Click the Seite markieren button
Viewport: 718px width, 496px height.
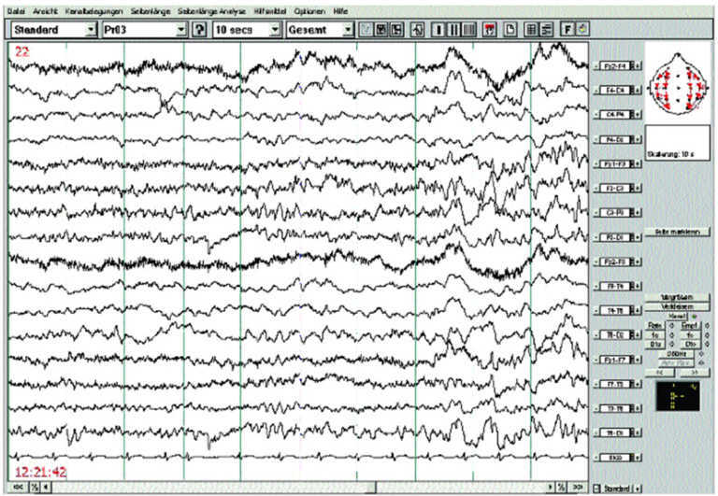678,232
